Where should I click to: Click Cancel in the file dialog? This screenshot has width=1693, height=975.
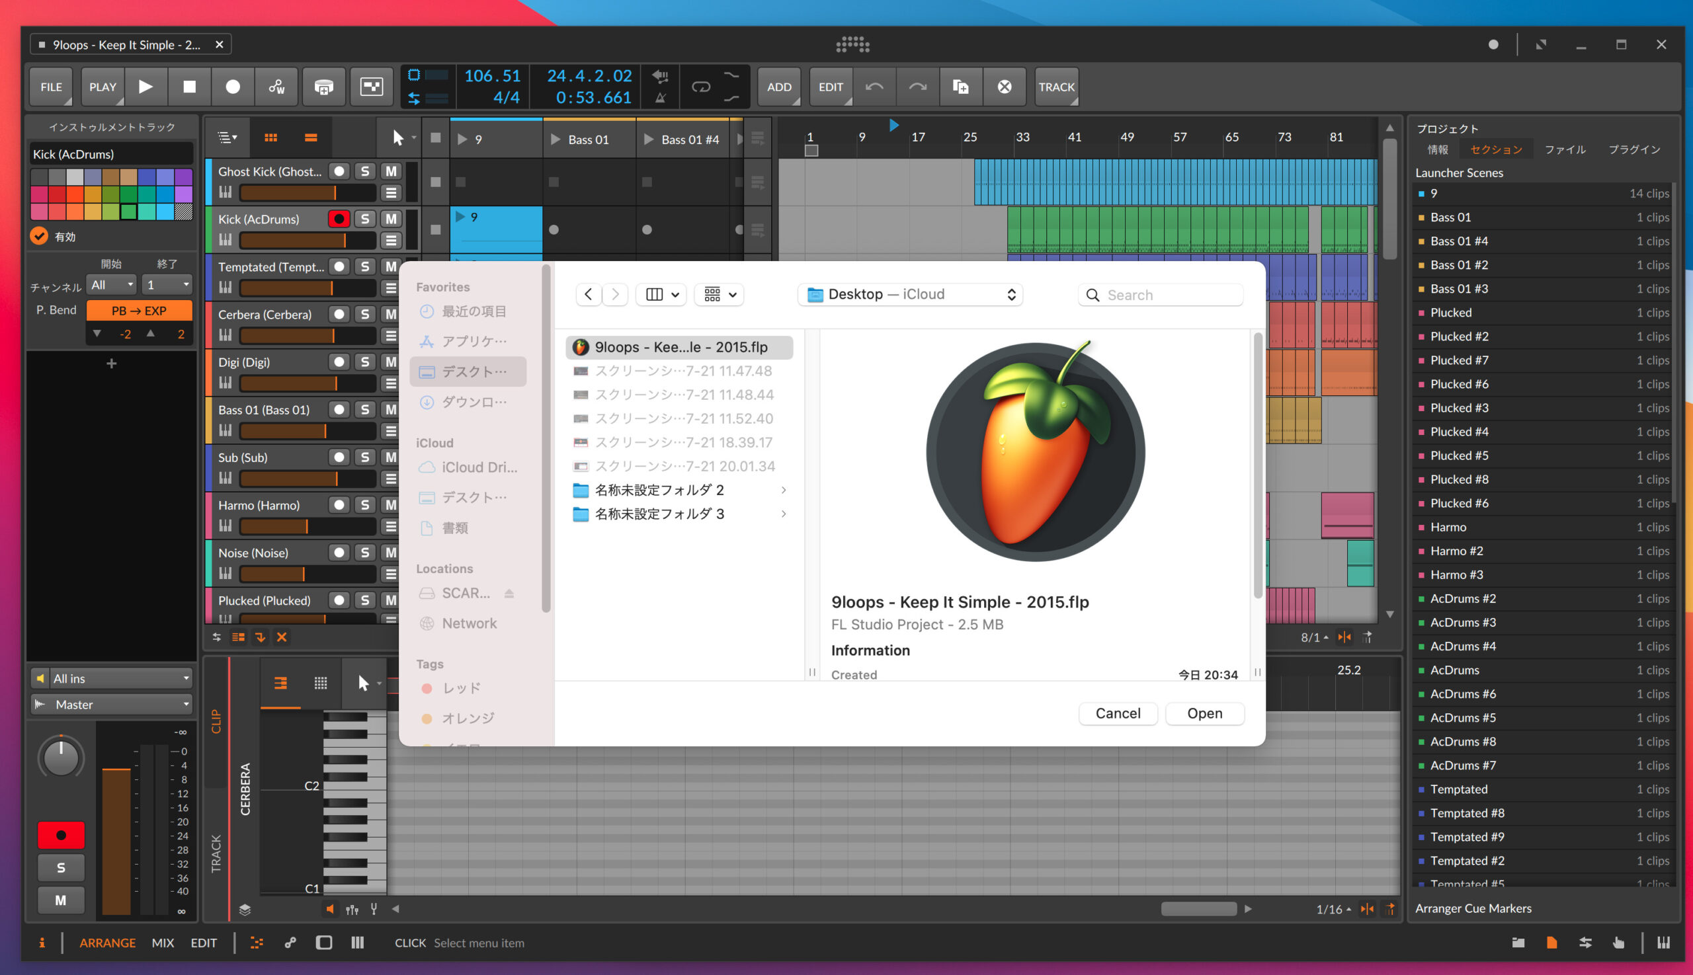point(1118,713)
